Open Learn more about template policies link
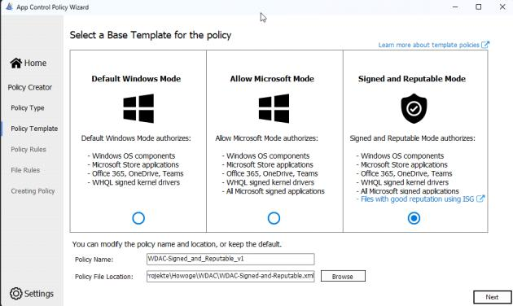The image size is (513, 306). [429, 45]
